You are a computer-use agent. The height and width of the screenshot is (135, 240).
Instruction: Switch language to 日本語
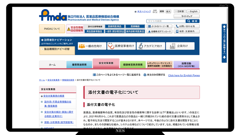click(180, 12)
